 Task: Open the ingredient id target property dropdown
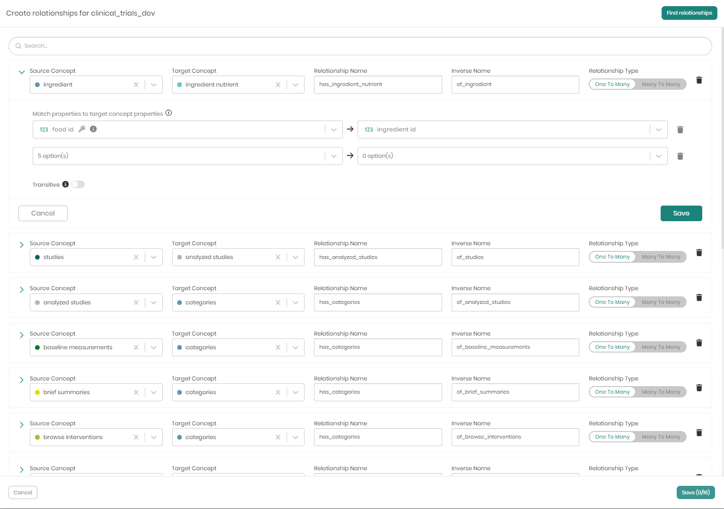click(x=659, y=129)
